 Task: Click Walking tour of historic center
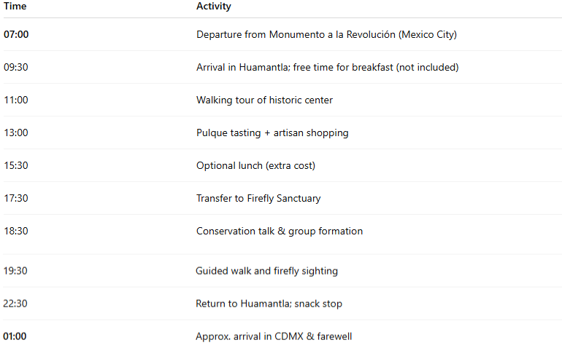click(x=264, y=100)
